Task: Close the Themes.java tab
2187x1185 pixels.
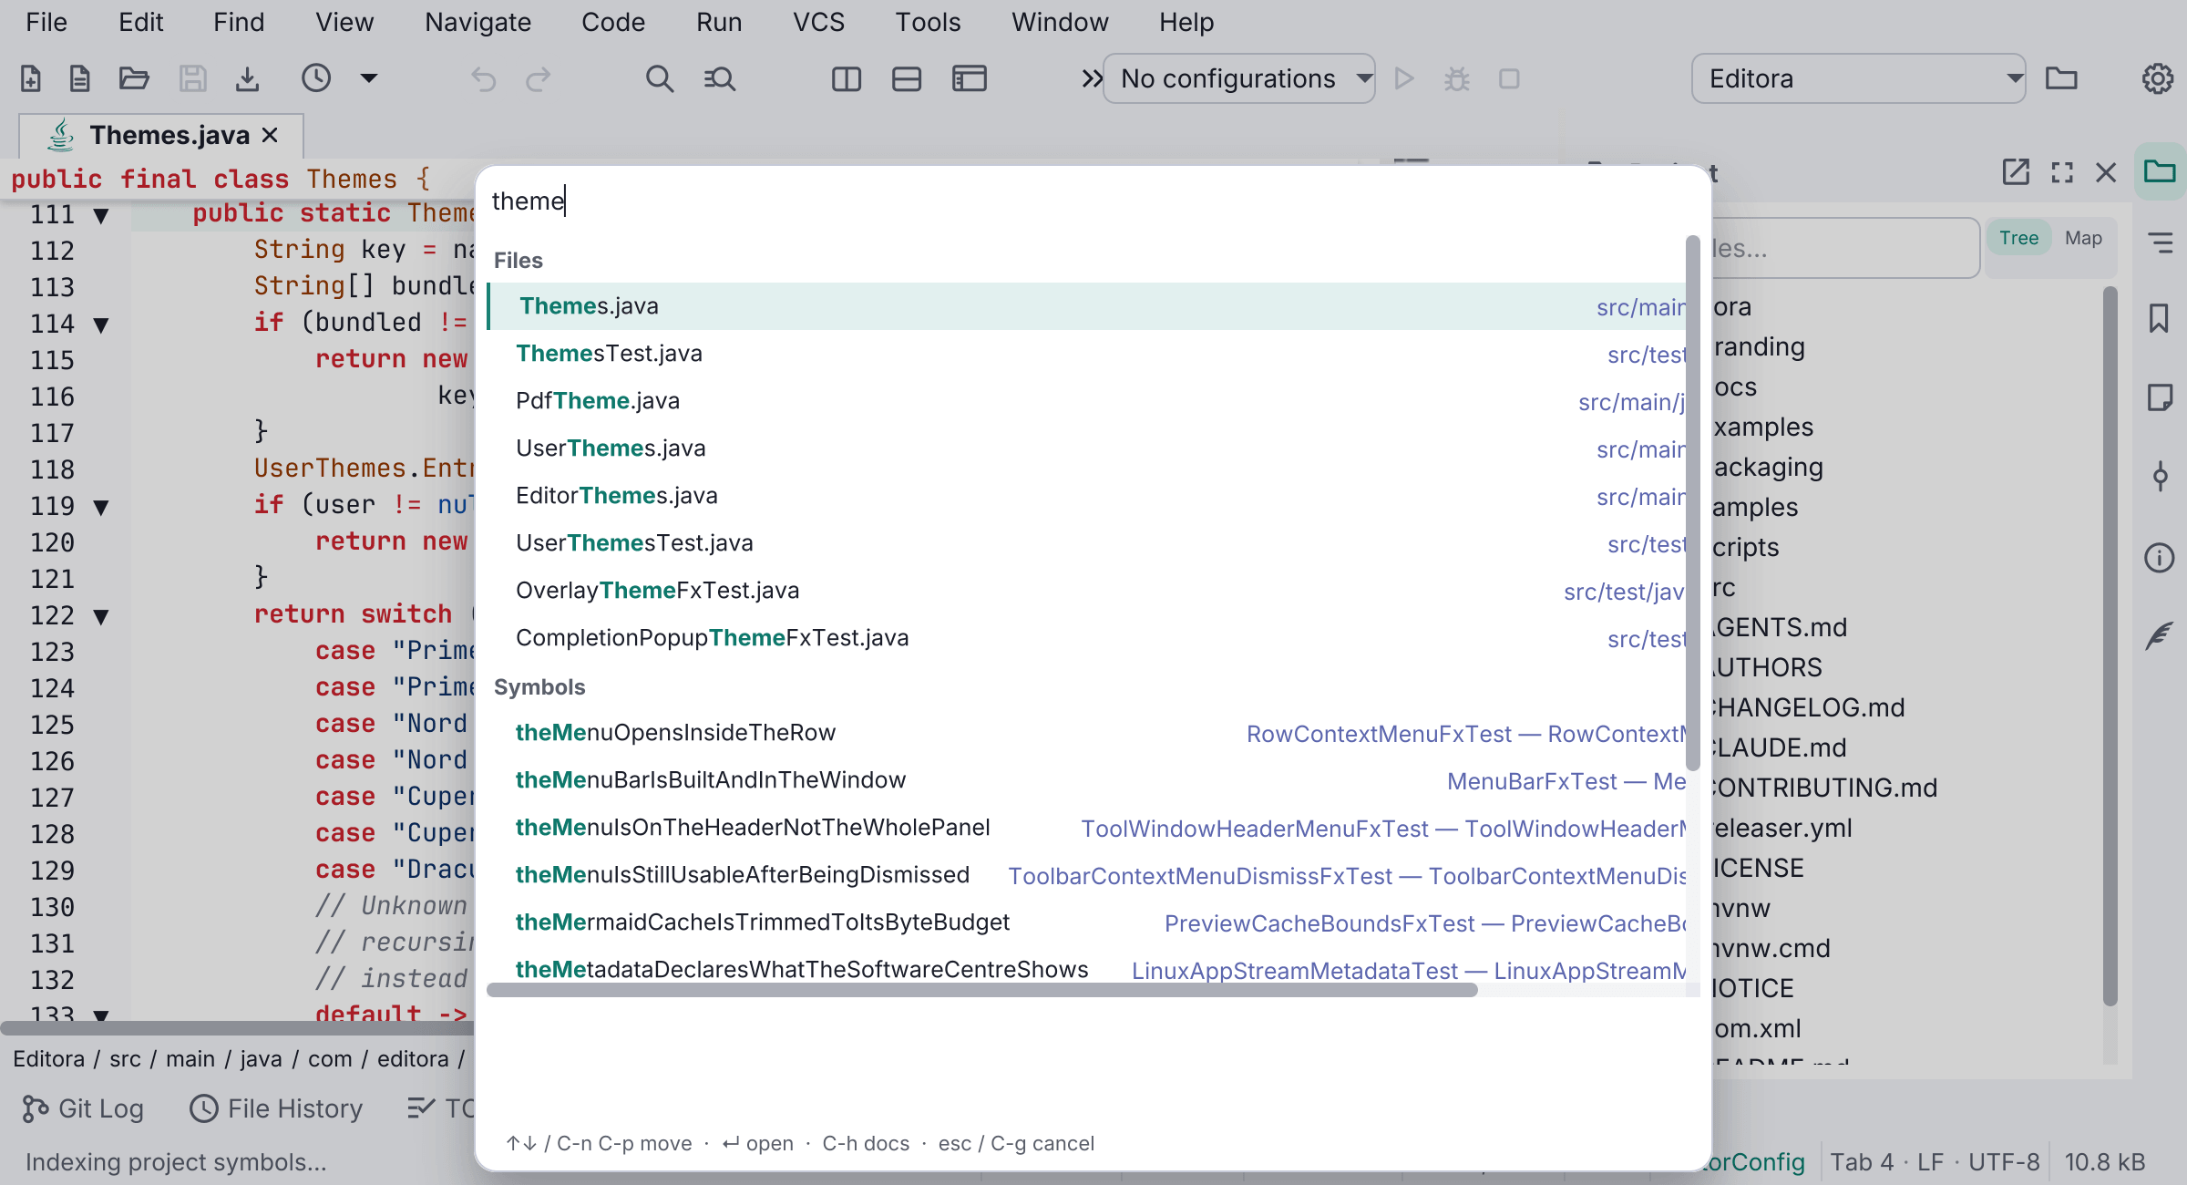Action: pos(270,136)
